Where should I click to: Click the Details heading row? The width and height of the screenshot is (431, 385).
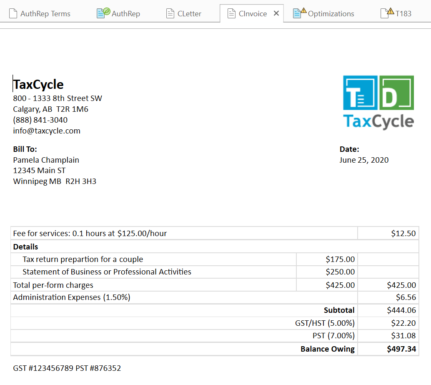tap(215, 247)
